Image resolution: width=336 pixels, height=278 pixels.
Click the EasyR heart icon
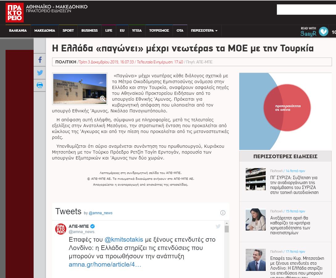coord(323,31)
